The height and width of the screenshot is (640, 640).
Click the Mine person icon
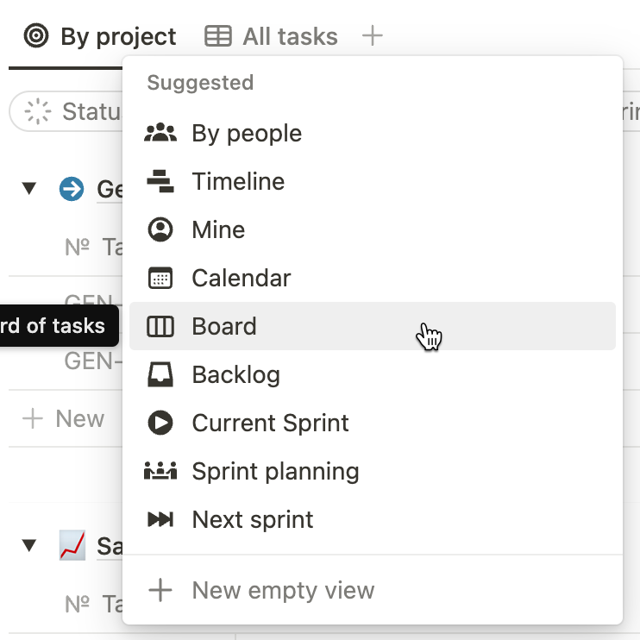(160, 229)
